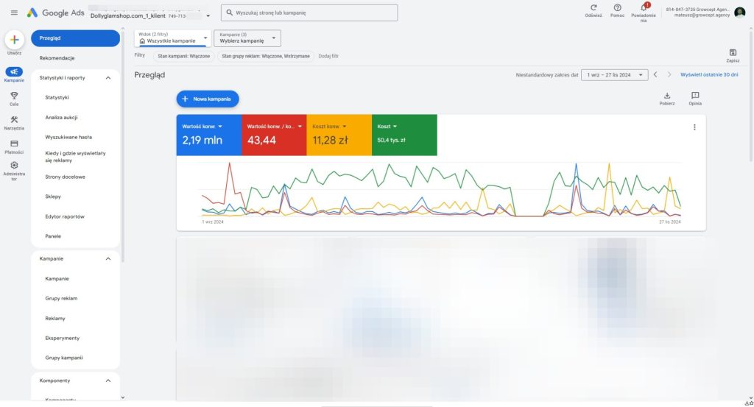Open the Narzędzia tools icon

(x=14, y=120)
